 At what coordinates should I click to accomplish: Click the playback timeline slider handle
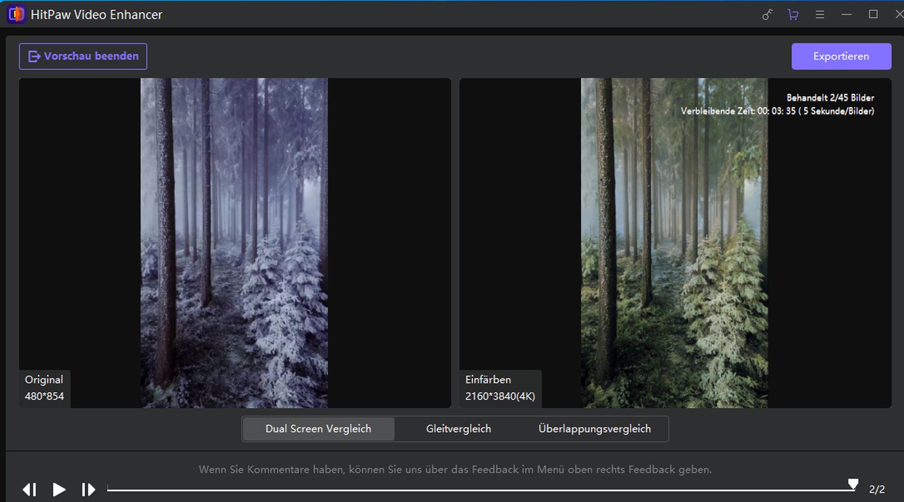click(x=853, y=484)
